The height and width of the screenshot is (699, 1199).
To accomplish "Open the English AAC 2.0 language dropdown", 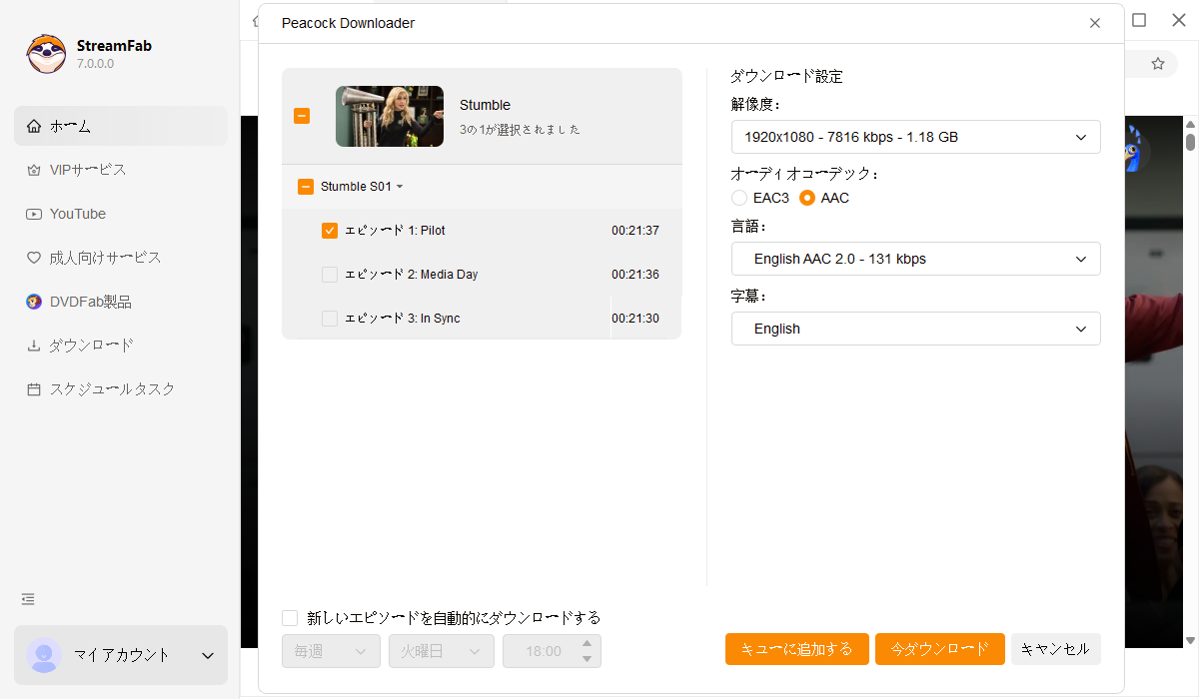I will (x=915, y=259).
